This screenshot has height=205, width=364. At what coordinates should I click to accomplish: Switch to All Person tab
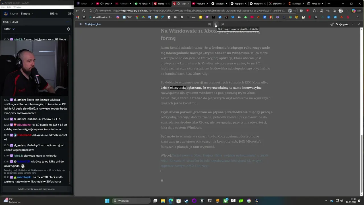142,4
